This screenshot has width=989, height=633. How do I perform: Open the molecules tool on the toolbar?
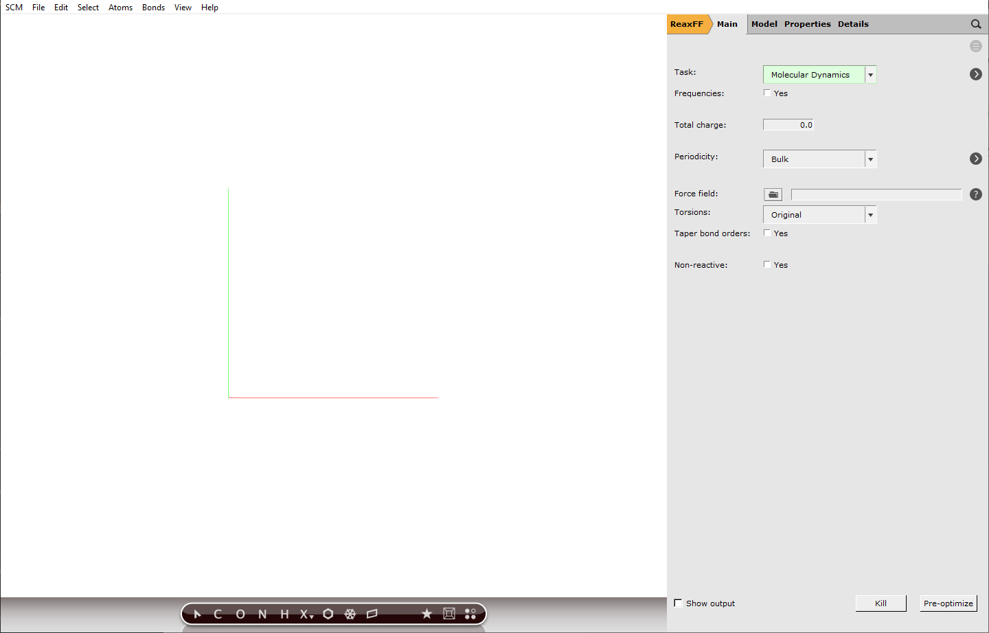tap(470, 614)
